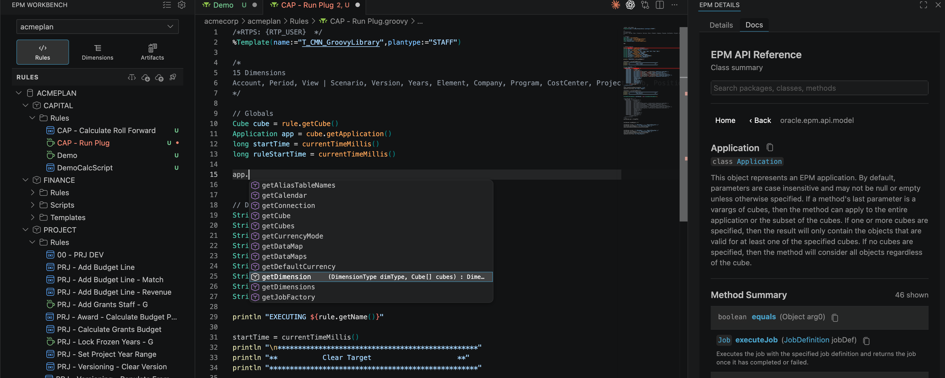Open the editor more actions ellipsis
The image size is (945, 378).
(674, 5)
